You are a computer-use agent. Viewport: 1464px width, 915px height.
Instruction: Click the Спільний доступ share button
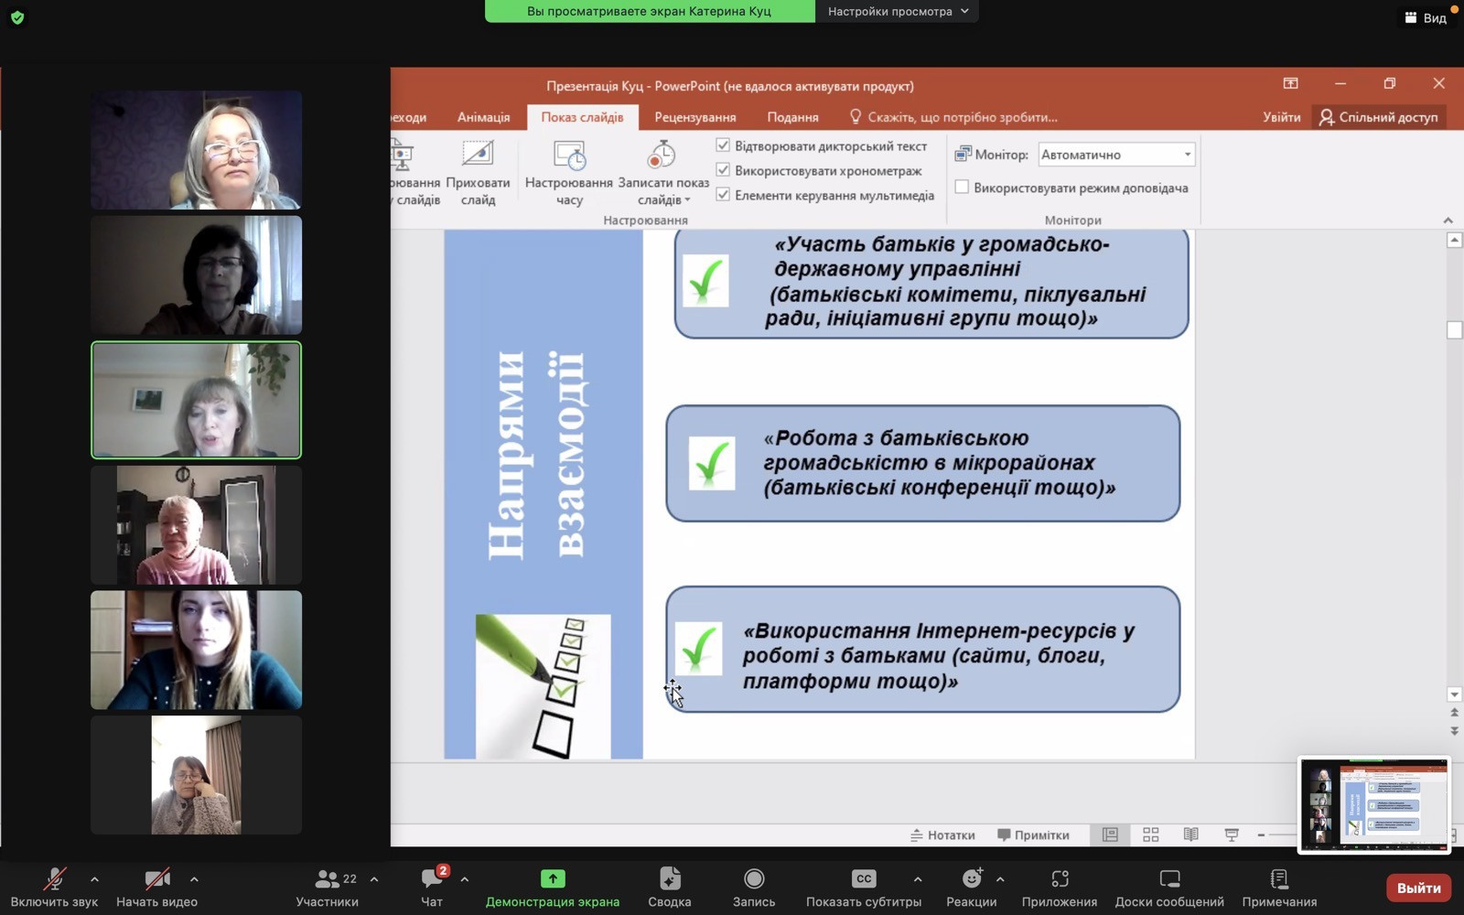tap(1379, 117)
